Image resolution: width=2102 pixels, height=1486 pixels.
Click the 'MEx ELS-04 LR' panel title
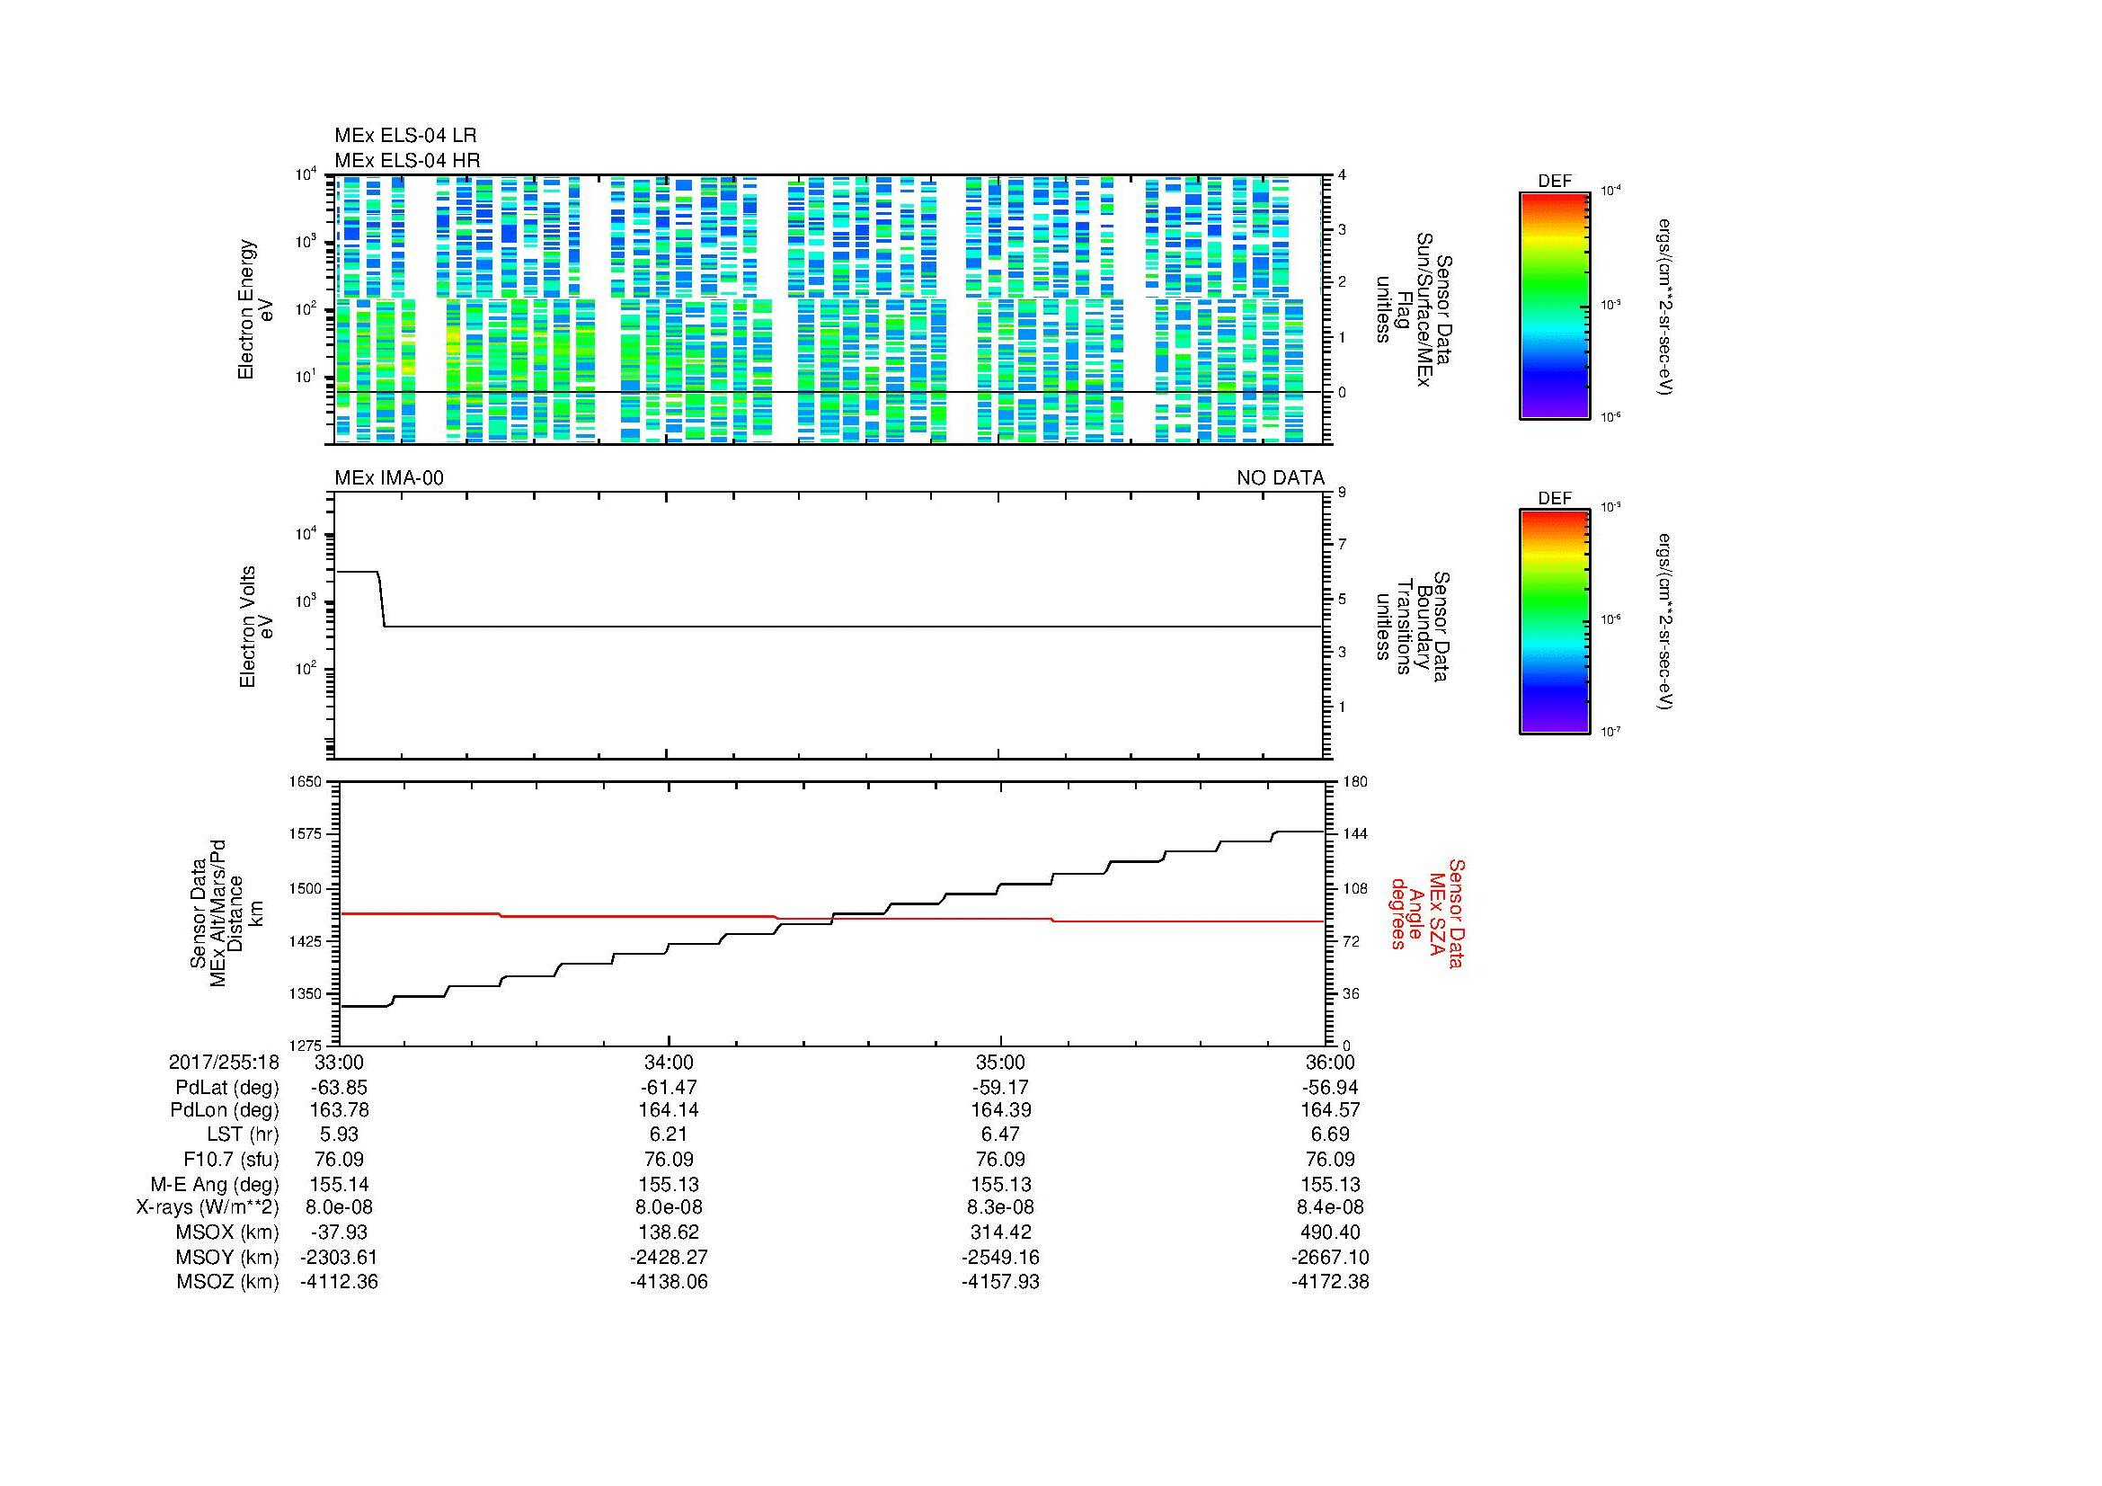(x=405, y=136)
